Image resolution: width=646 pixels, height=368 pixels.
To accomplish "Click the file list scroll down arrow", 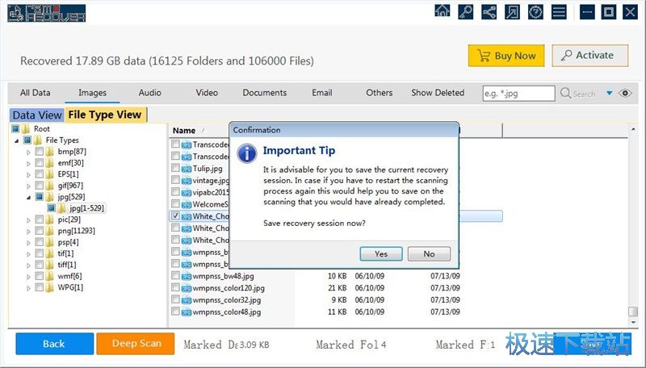I will point(633,323).
